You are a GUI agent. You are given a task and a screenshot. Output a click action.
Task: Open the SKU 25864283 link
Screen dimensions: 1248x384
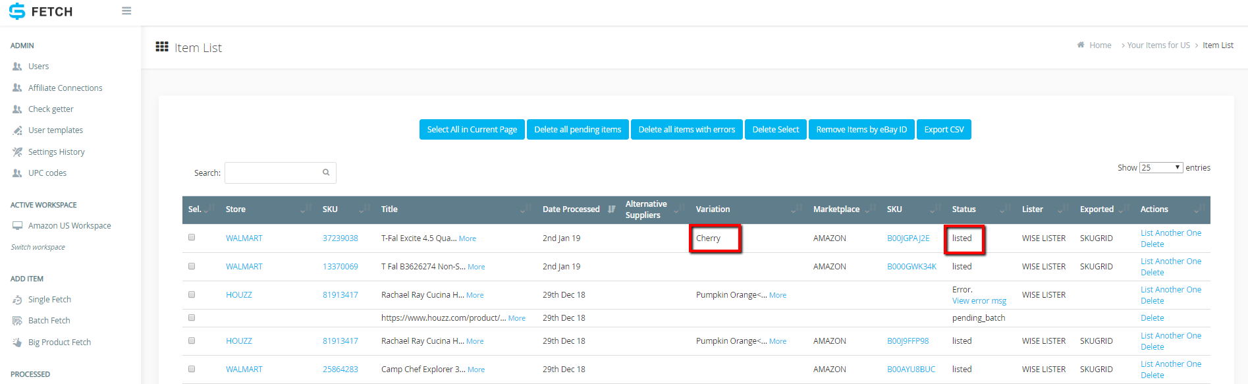click(x=340, y=370)
